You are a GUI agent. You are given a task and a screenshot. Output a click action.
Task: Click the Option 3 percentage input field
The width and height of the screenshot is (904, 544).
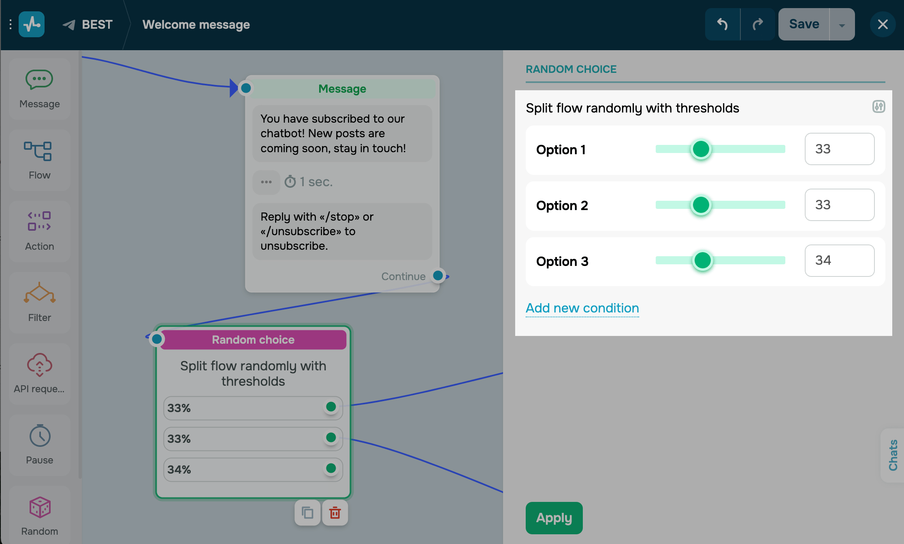point(839,261)
